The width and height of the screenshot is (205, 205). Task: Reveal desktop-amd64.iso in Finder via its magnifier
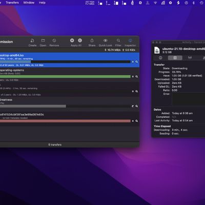pyautogui.click(x=137, y=61)
